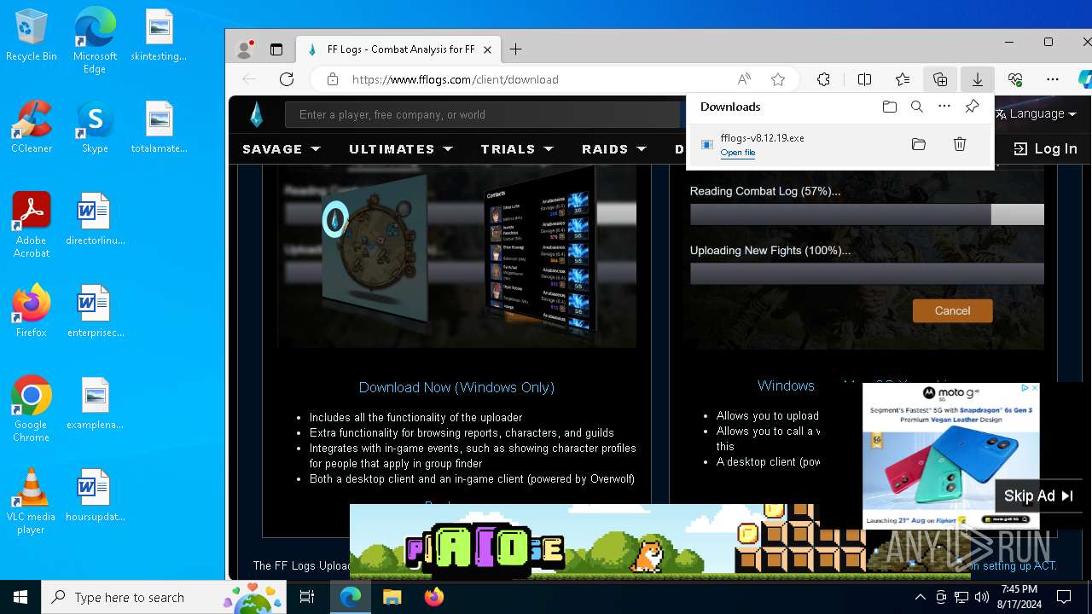Viewport: 1092px width, 614px height.
Task: Click the address bar URL
Action: click(456, 79)
